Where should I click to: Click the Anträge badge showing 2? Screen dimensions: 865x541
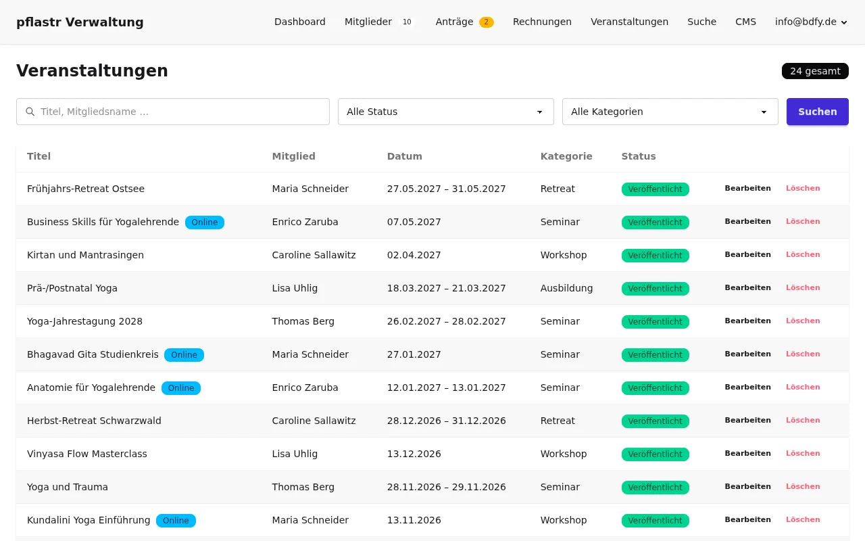[x=486, y=22]
